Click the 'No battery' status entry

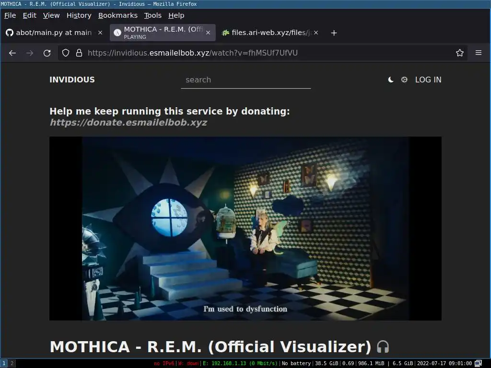[x=296, y=363]
